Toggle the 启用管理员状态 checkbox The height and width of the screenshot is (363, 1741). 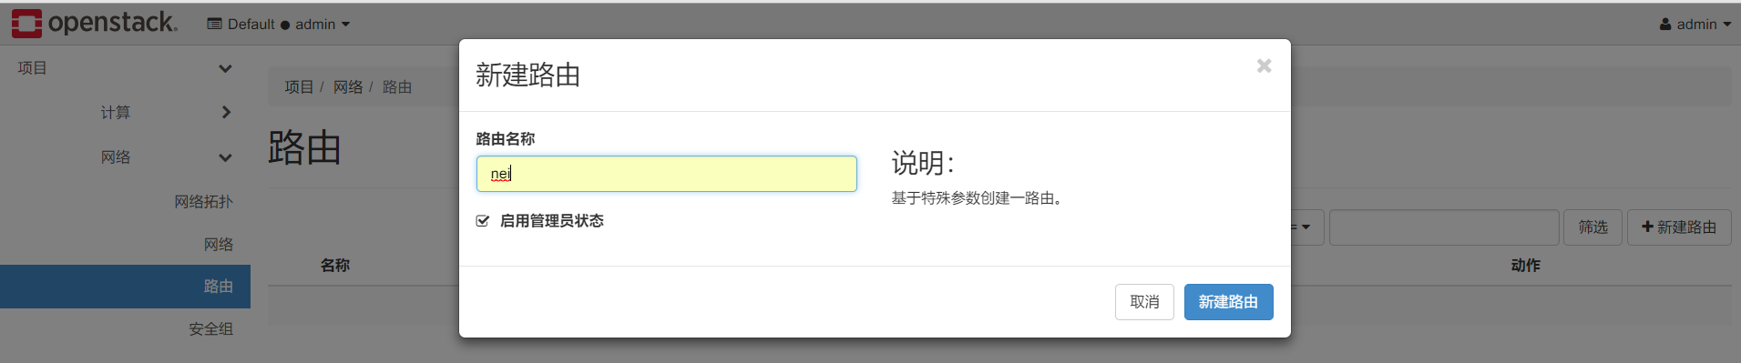coord(483,221)
